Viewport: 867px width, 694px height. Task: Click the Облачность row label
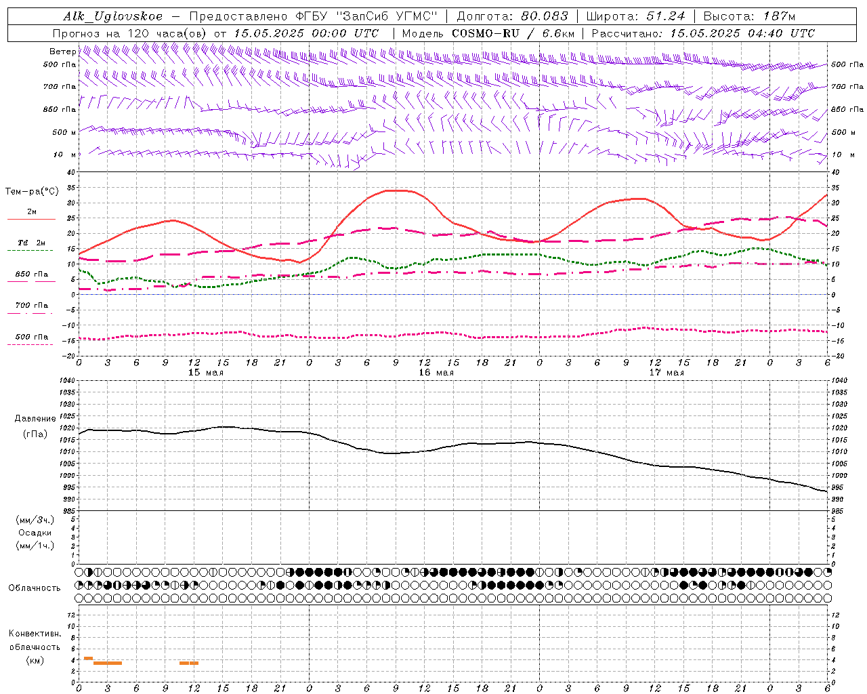coord(35,588)
